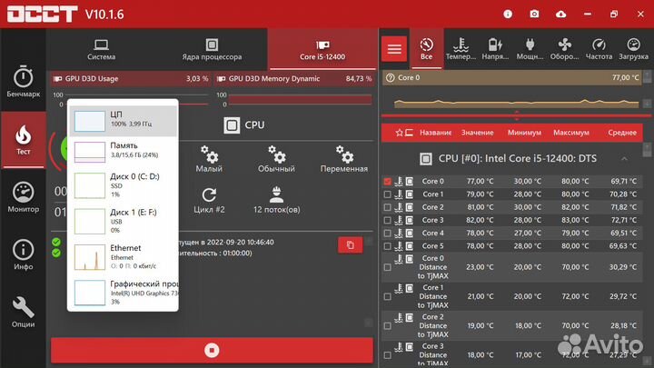Enable the Core 2 checkbox

(388, 207)
